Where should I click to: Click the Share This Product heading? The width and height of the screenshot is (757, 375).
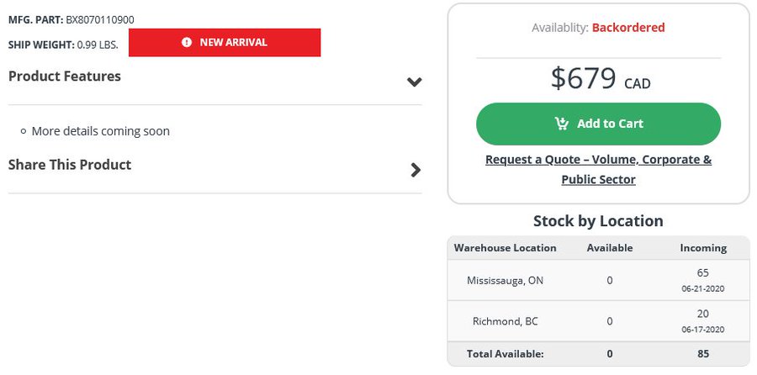click(70, 165)
